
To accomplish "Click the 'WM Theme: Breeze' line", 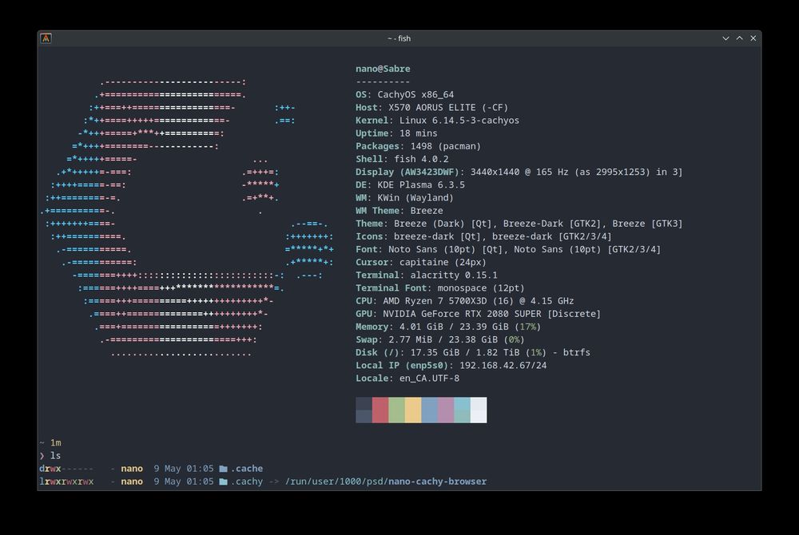I will [399, 211].
